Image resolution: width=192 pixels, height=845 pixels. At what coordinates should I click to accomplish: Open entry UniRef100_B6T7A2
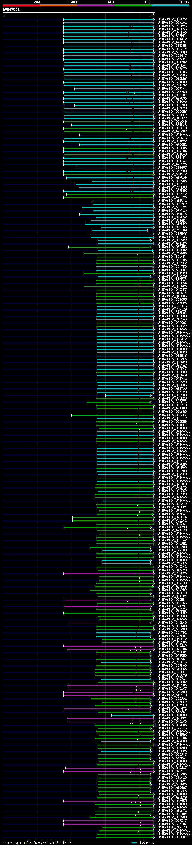click(x=172, y=62)
